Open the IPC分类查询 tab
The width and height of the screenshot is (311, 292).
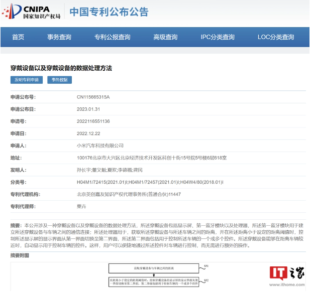click(x=218, y=37)
